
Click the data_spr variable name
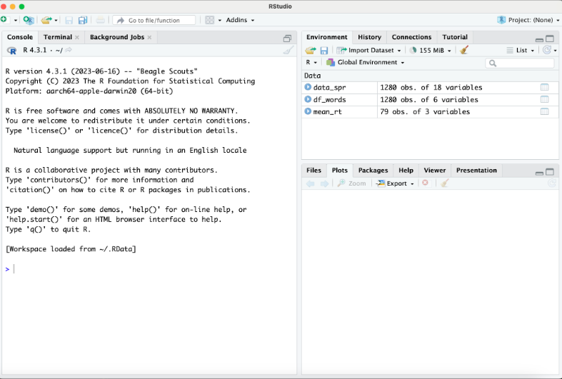coord(329,87)
